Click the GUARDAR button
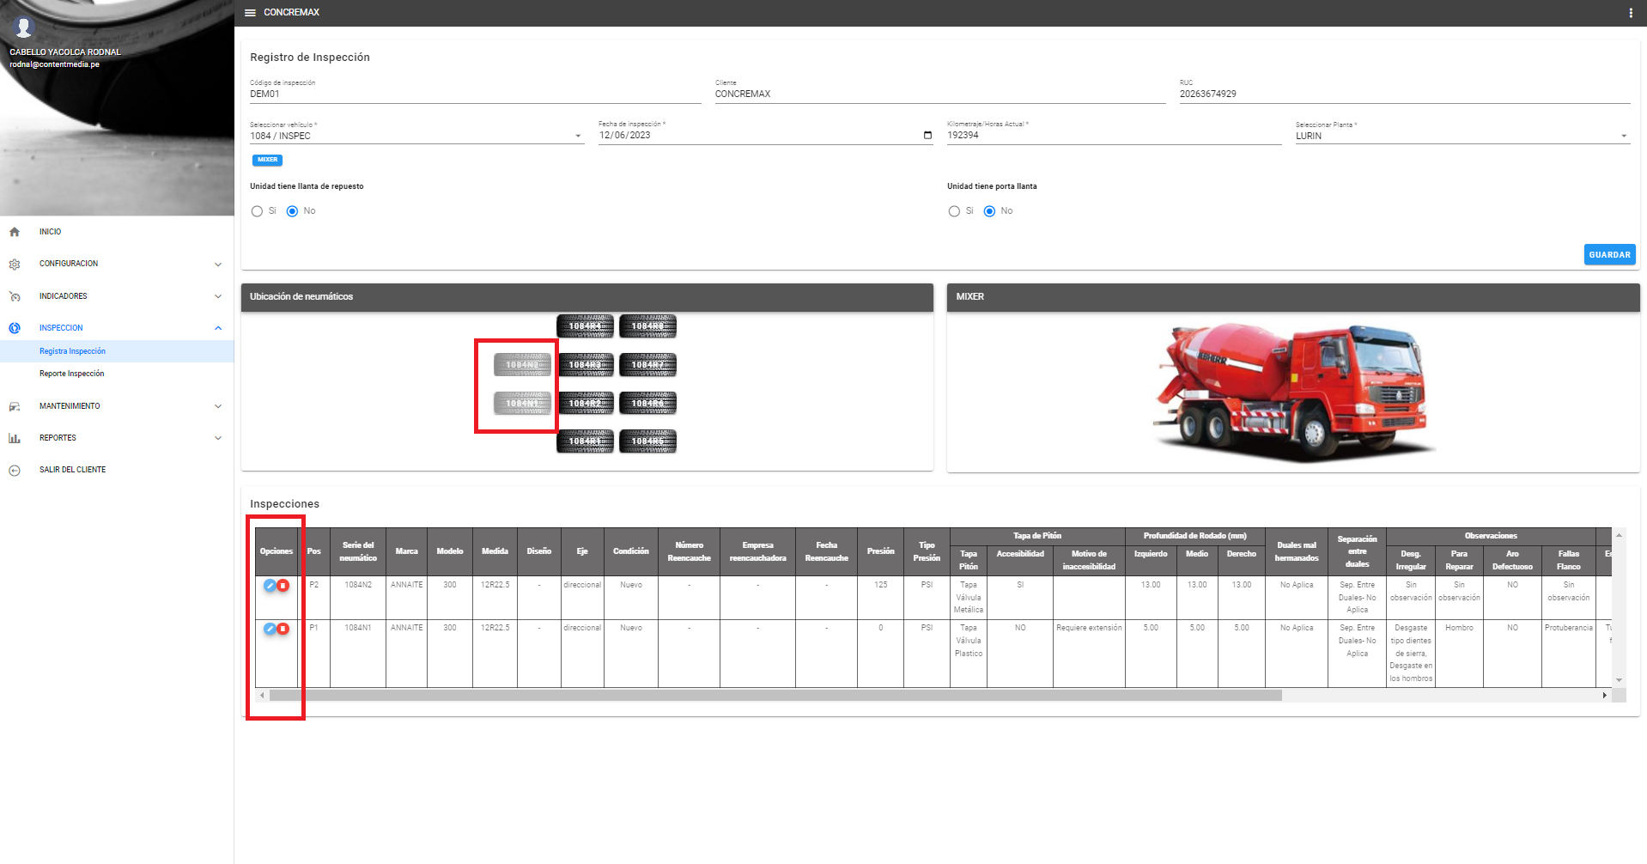Image resolution: width=1647 pixels, height=864 pixels. [x=1608, y=255]
